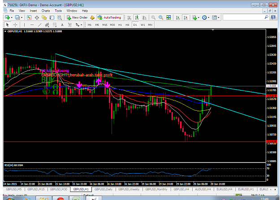This screenshot has height=200, width=280.
Task: Click the Windows Start button
Action: tap(10, 199)
